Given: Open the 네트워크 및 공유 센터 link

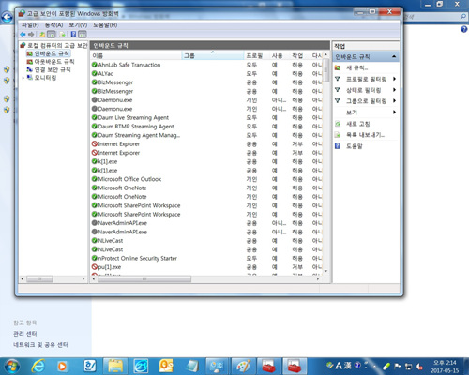Looking at the screenshot, I should (40, 345).
